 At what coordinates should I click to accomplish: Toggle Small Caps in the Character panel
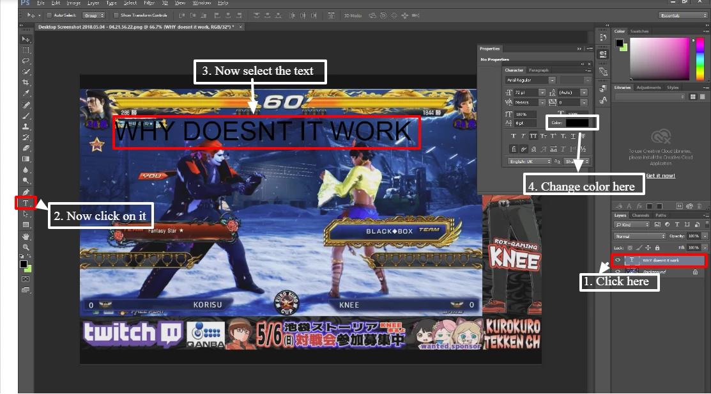[x=543, y=136]
